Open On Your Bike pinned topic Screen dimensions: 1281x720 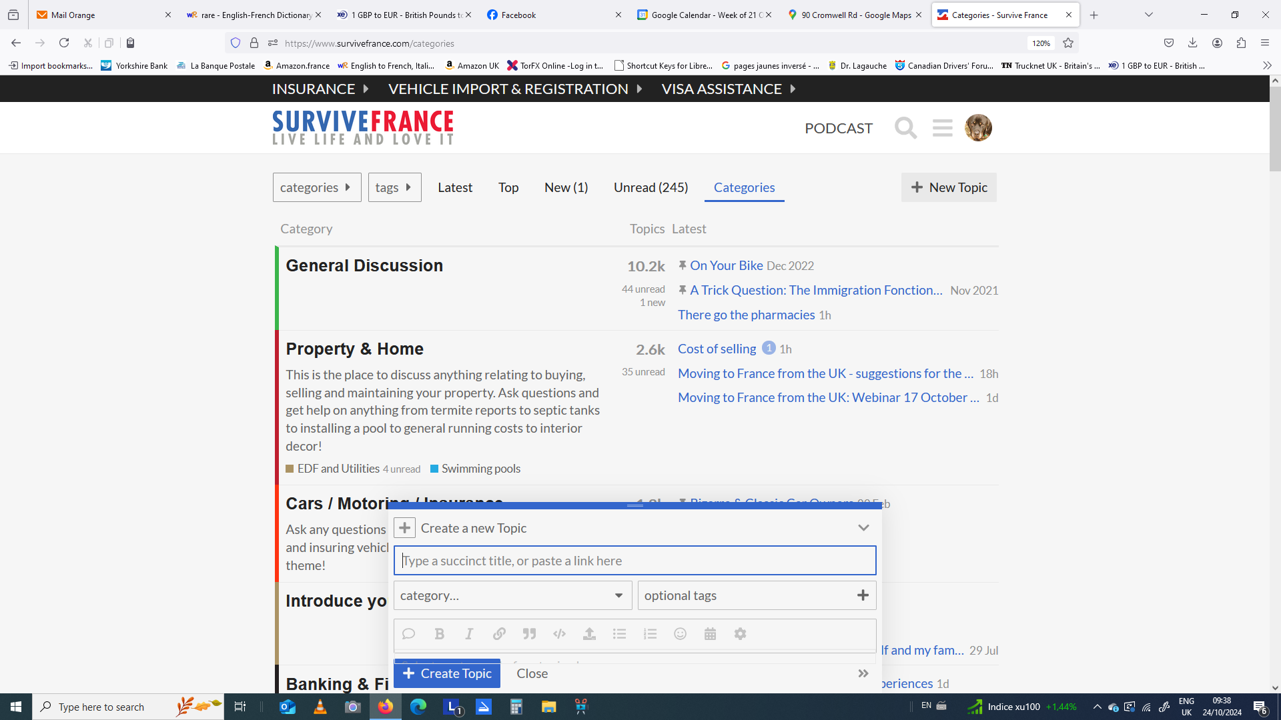tap(727, 265)
